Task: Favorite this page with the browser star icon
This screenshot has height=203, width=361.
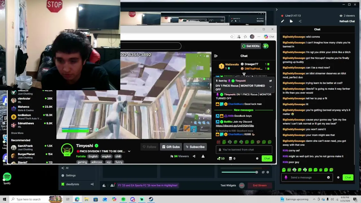Action: click(232, 37)
